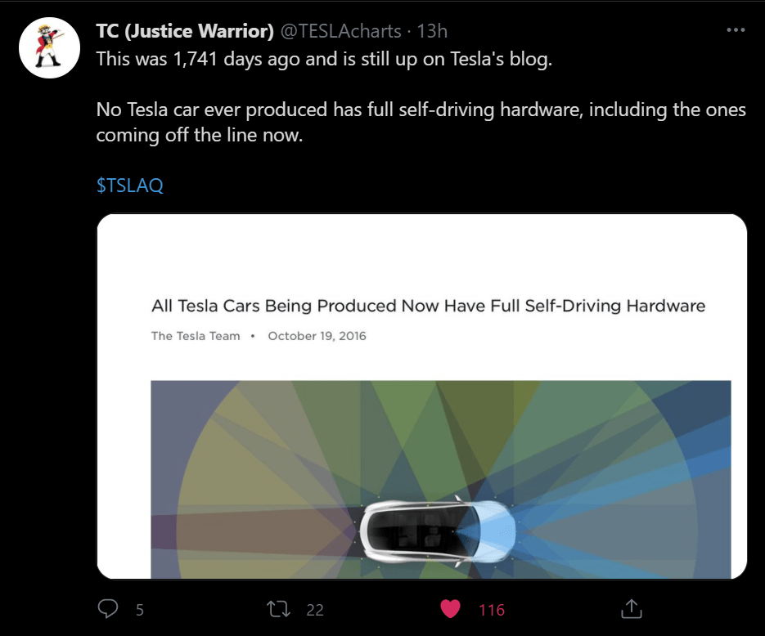Click the share tweet icon

(630, 609)
